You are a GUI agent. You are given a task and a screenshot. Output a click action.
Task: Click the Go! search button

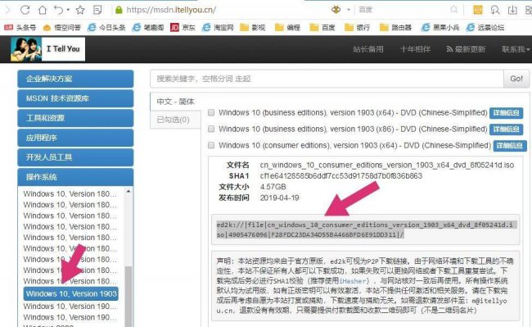tap(516, 79)
